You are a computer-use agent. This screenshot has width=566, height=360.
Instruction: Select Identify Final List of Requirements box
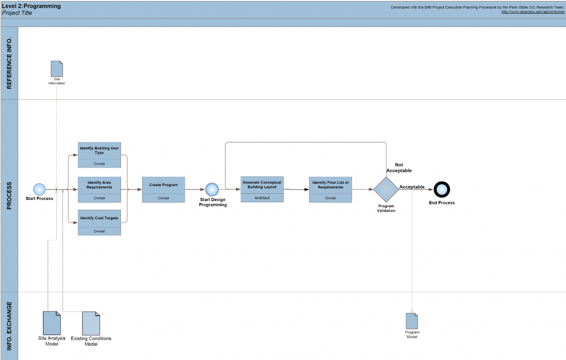(x=331, y=189)
